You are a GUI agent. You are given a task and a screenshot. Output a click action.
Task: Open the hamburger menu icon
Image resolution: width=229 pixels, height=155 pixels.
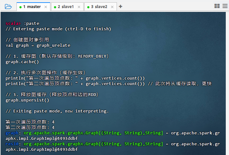coord(225,6)
